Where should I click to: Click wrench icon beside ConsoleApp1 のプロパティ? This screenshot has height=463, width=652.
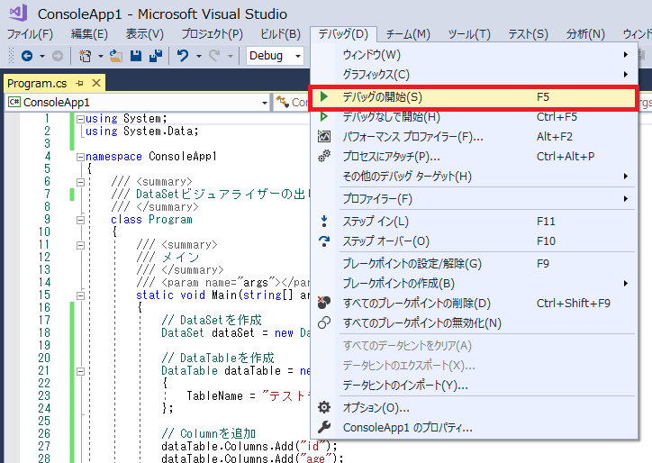coord(324,427)
